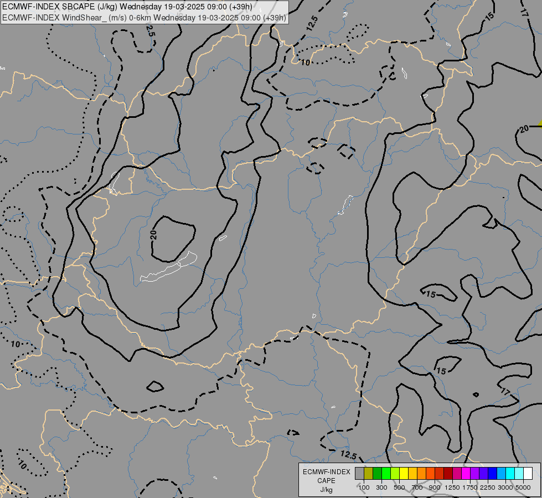Select the bright green swatch after 300
The height and width of the screenshot is (498, 542).
[386, 474]
